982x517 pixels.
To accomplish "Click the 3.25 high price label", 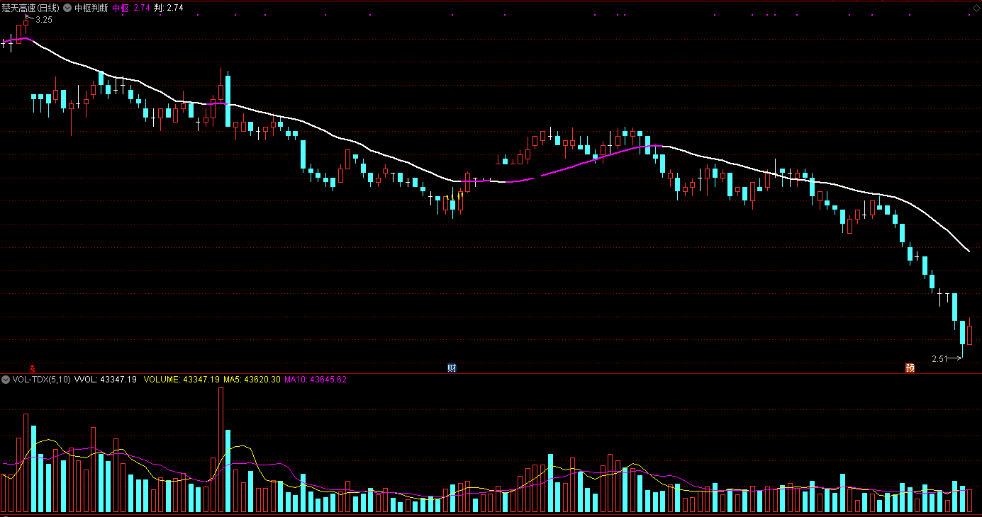I will (x=44, y=20).
